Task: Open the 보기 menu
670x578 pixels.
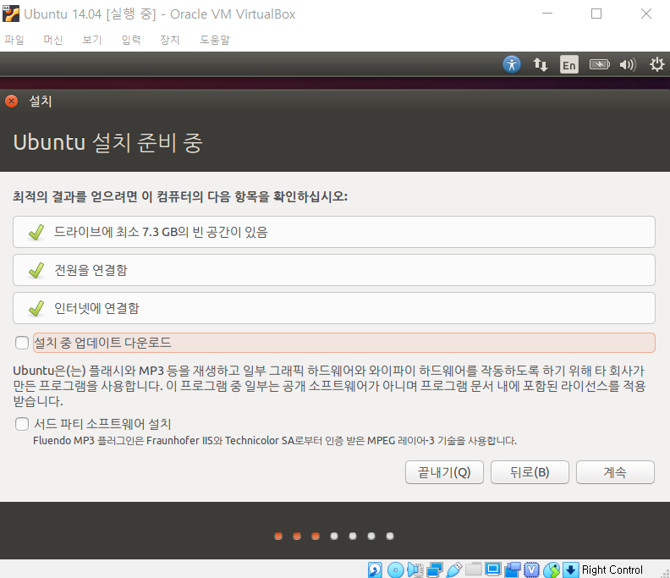Action: (92, 40)
